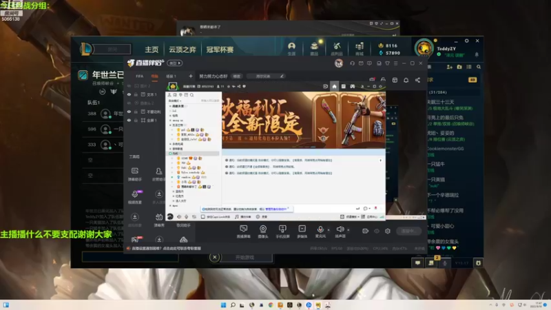Switch to the FIFA scene tab
The image size is (551, 310).
[140, 76]
